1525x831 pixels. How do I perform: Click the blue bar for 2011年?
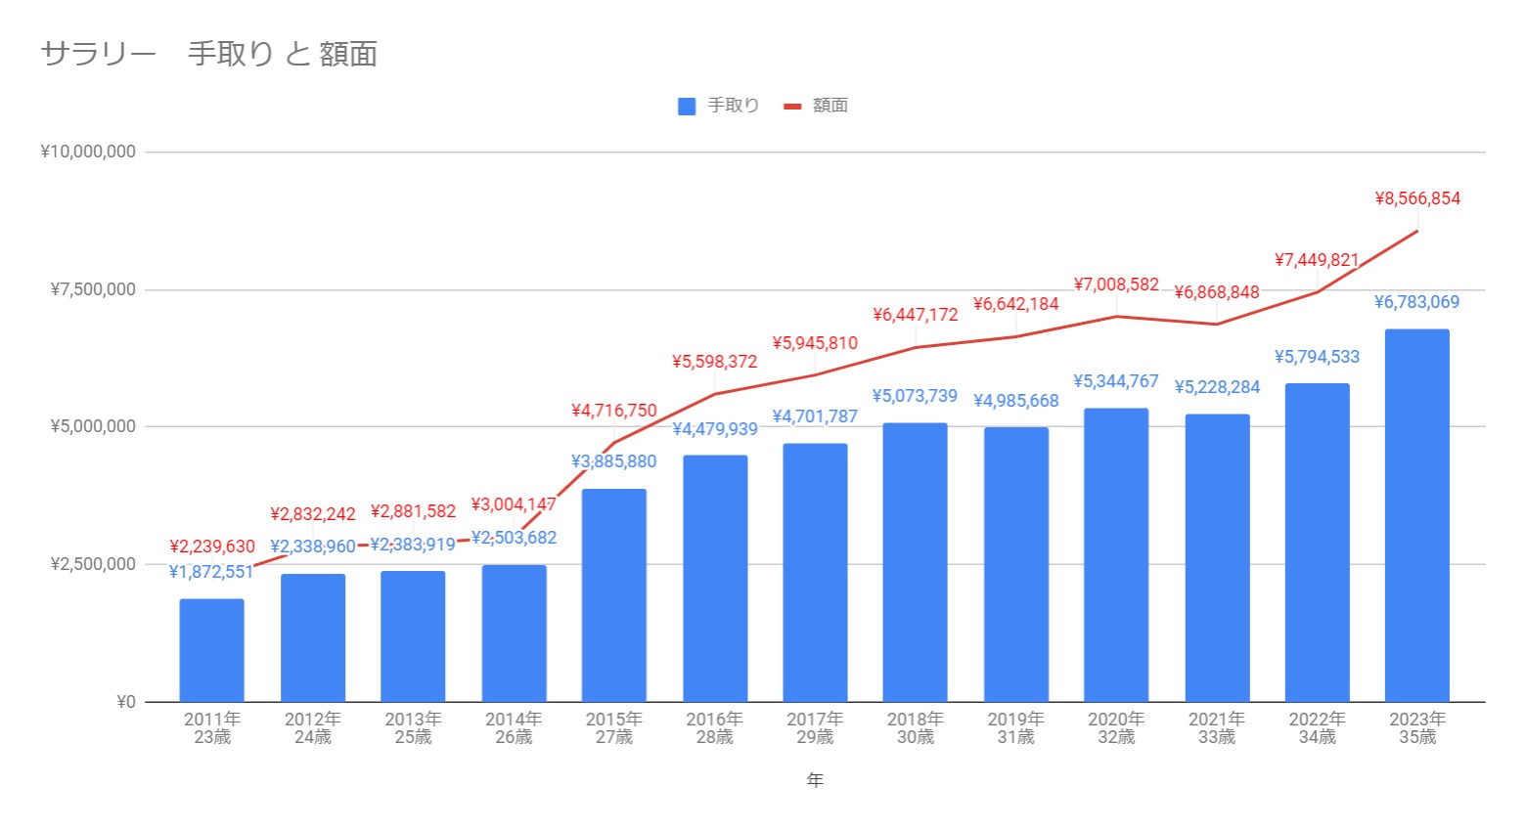click(x=211, y=650)
